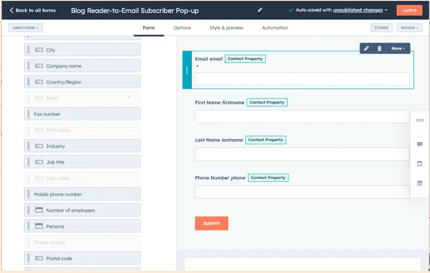
Task: Click into the First Name input field
Action: tap(302, 117)
